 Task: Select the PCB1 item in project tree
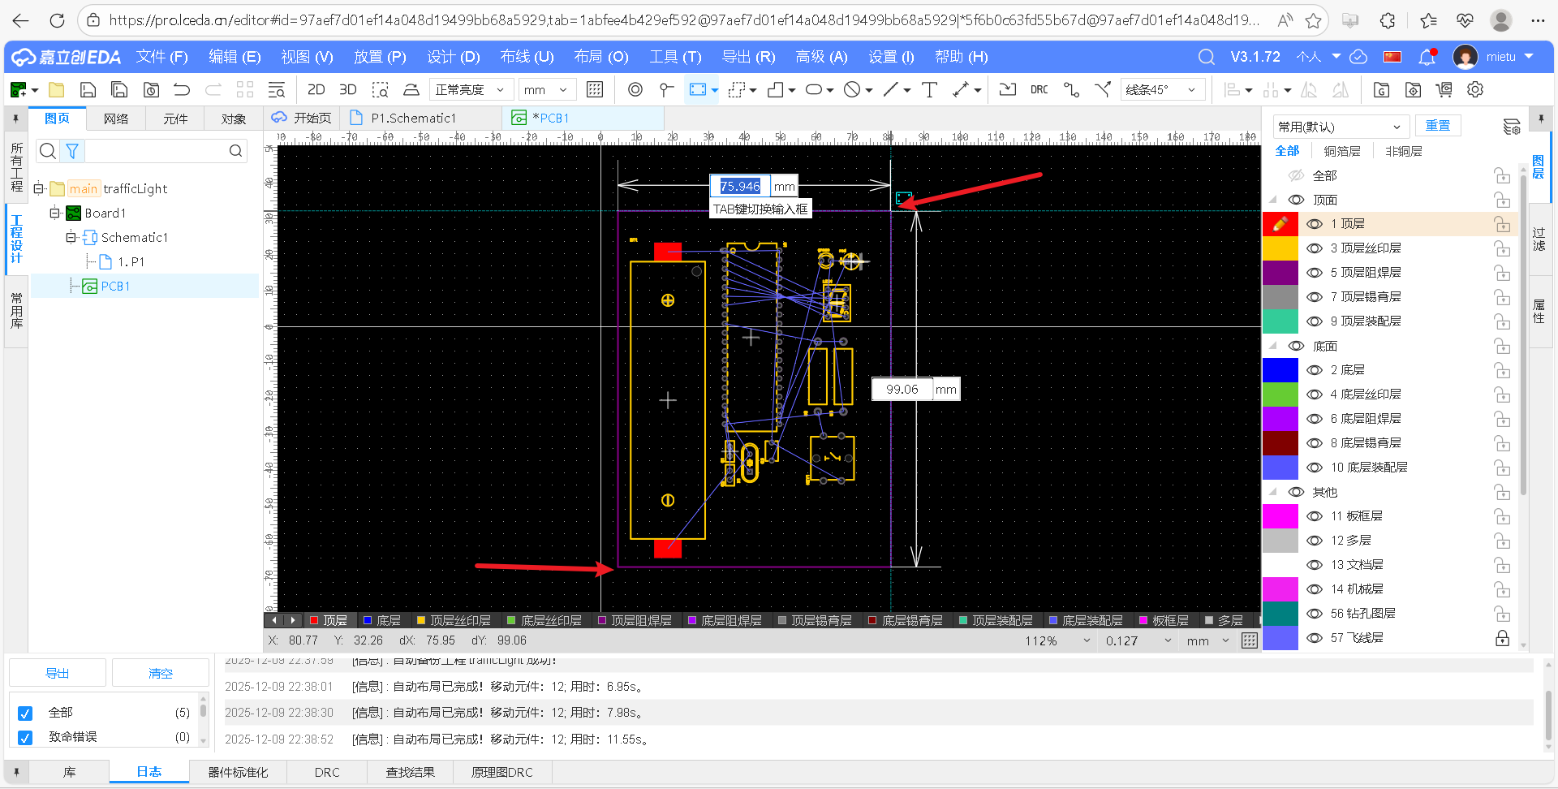115,287
